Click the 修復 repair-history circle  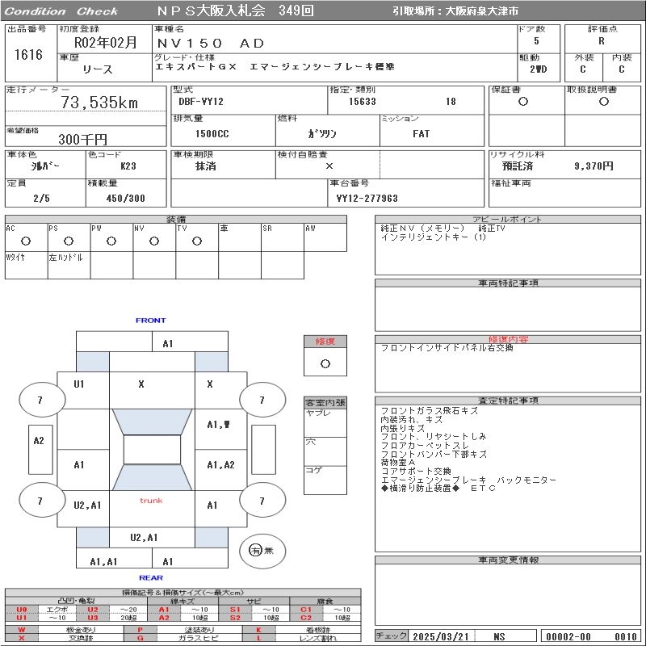click(x=325, y=363)
